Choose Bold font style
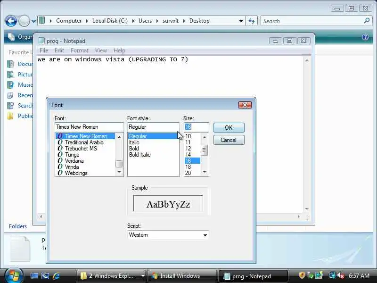This screenshot has width=377, height=283. click(153, 149)
